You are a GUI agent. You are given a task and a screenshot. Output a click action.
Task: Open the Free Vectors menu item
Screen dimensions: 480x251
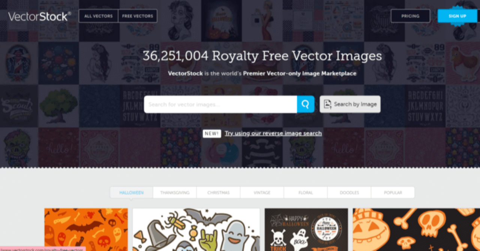click(138, 16)
